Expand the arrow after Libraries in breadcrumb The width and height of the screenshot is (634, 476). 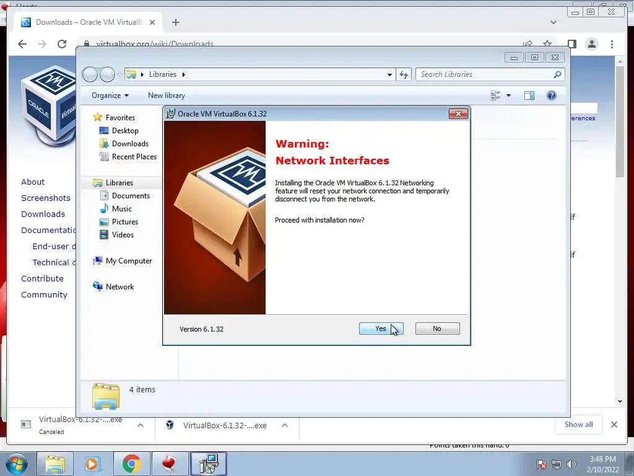coord(183,74)
